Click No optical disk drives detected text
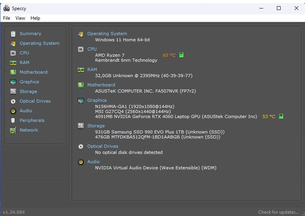The height and width of the screenshot is (216, 305). [x=129, y=152]
